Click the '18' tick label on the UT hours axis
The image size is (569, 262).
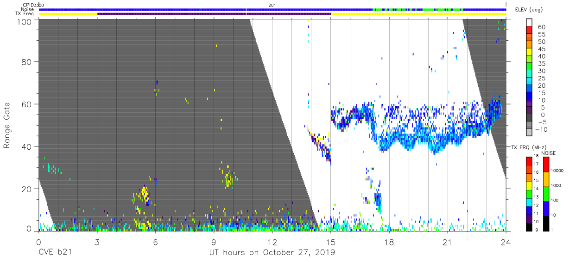pyautogui.click(x=389, y=242)
